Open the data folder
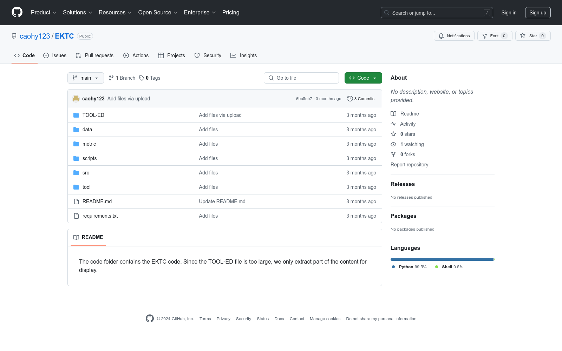Image resolution: width=562 pixels, height=351 pixels. pyautogui.click(x=87, y=130)
